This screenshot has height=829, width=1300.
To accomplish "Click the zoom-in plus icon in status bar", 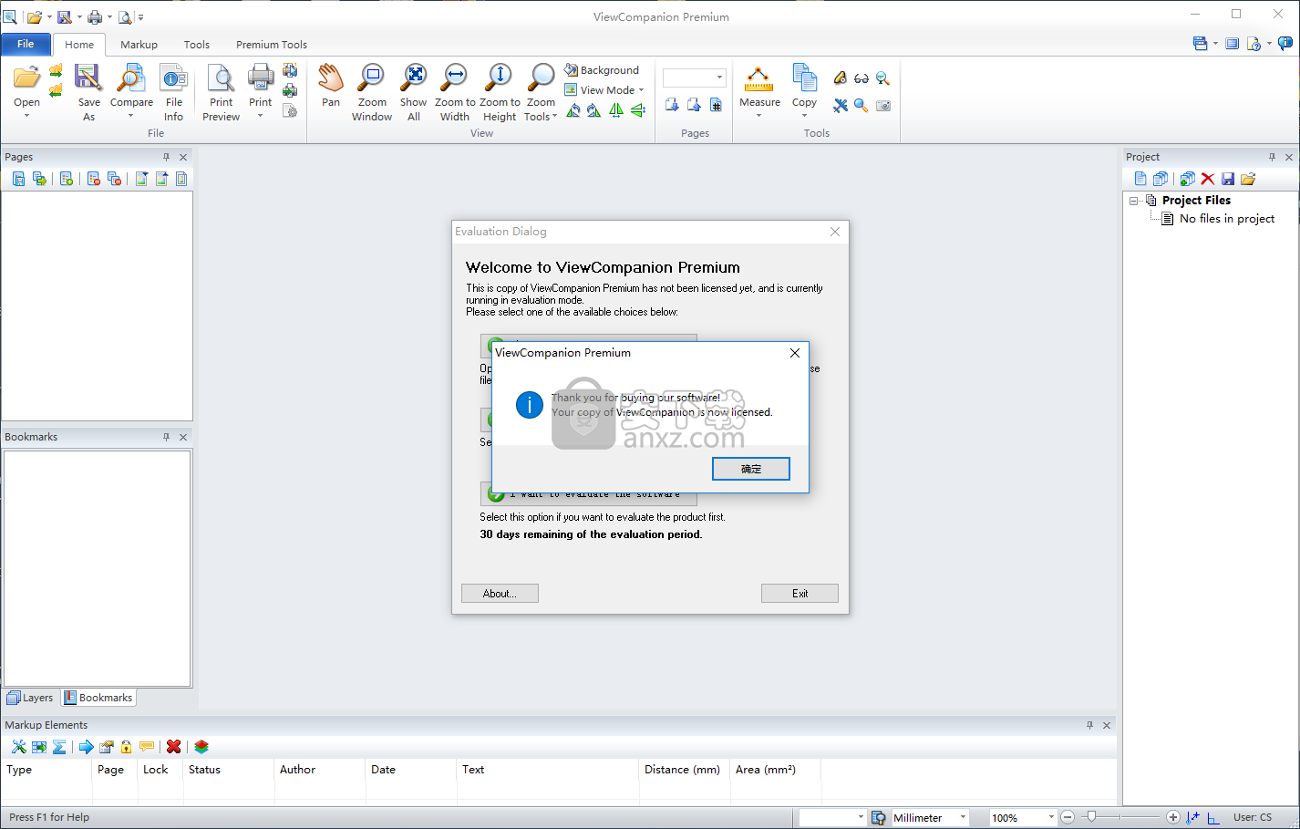I will tap(1173, 817).
